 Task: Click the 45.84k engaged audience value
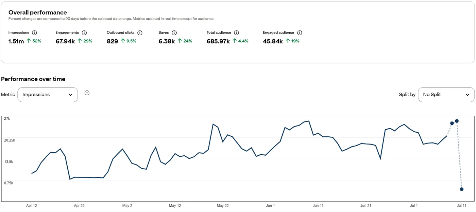point(273,41)
